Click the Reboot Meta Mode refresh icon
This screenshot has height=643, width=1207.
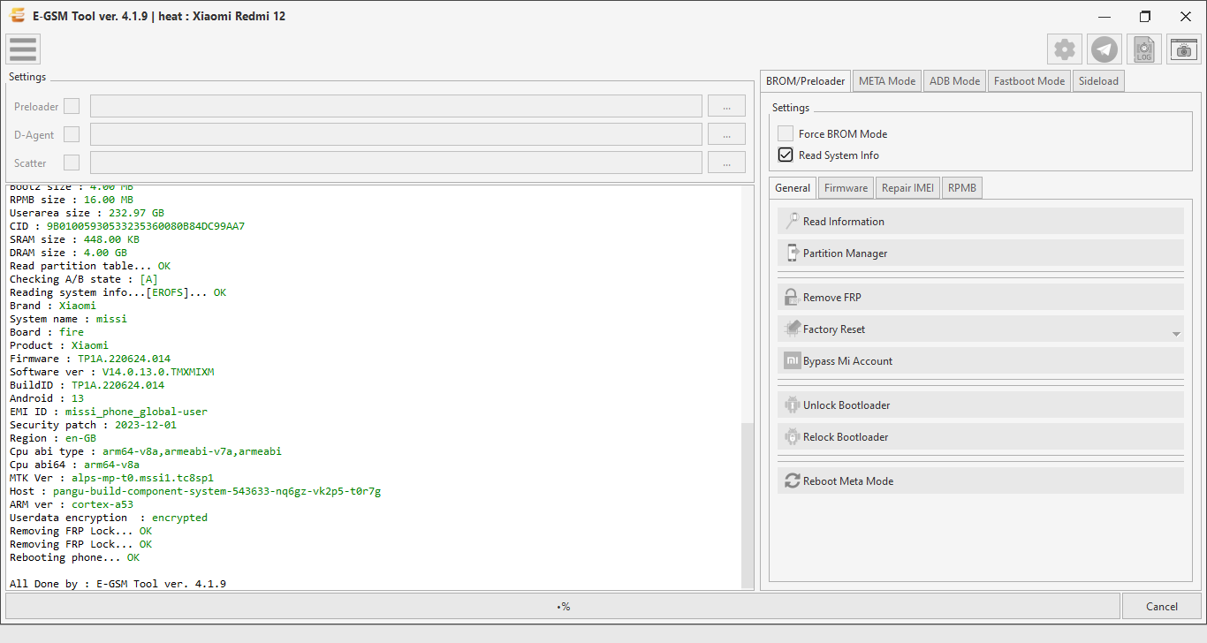(792, 480)
